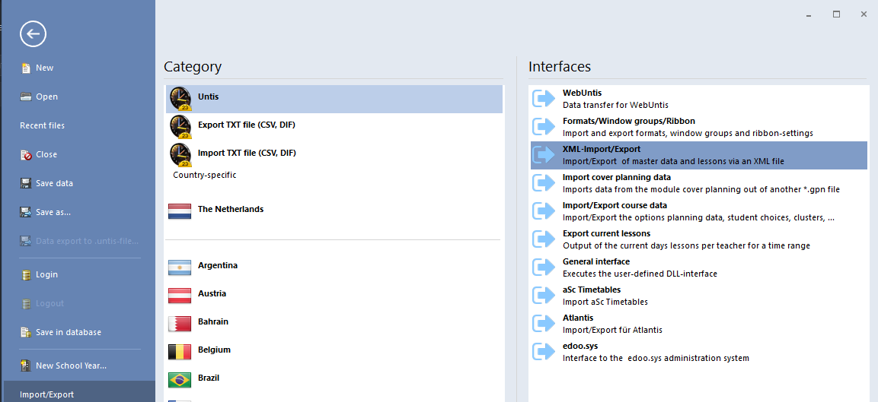Click the red Close icon in sidebar

point(26,155)
